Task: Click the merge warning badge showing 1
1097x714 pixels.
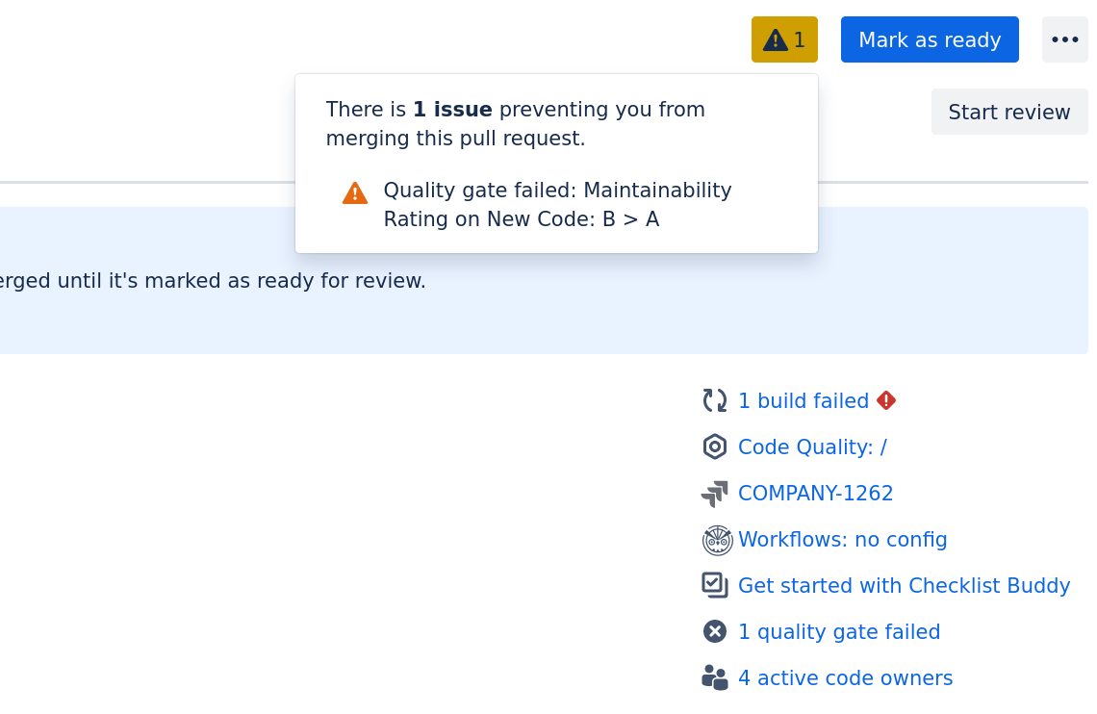Action: (x=784, y=39)
